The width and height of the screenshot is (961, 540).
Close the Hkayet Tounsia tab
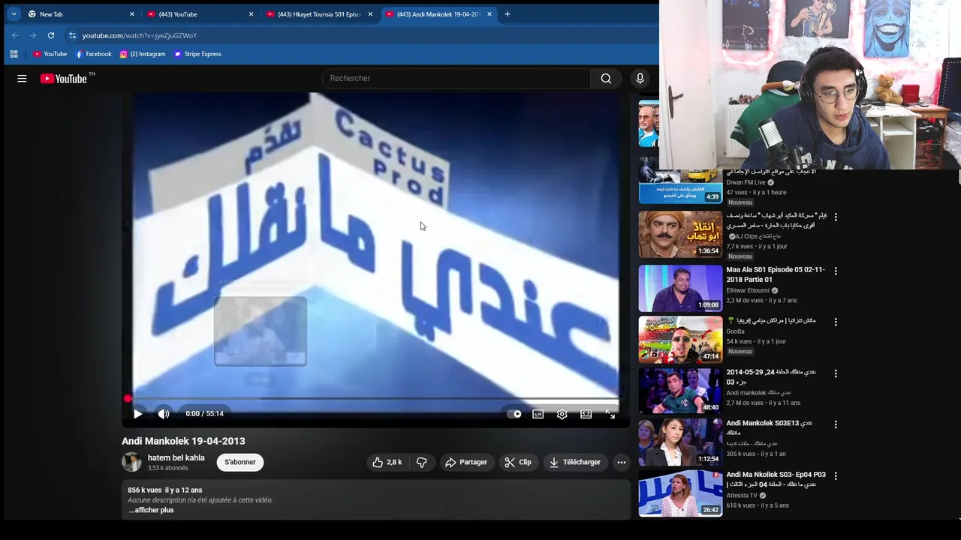coord(370,14)
